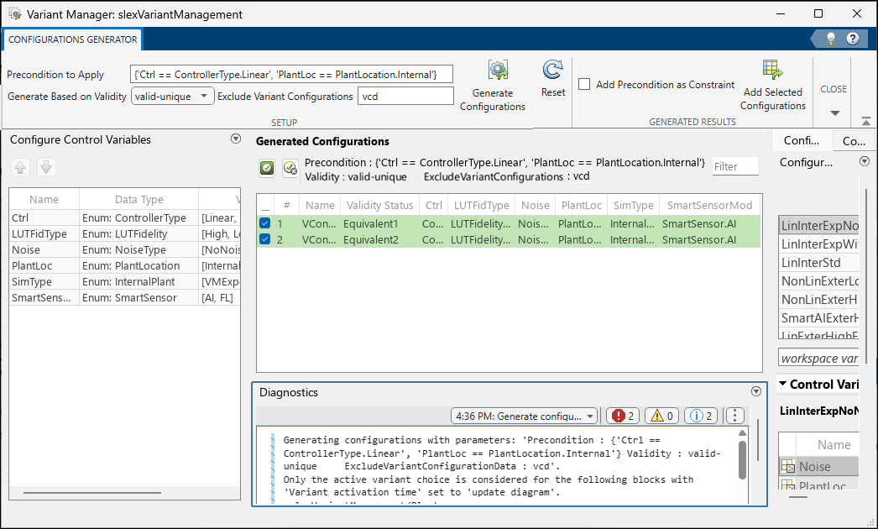Viewport: 878px width, 529px height.
Task: Click the green select-all configurations icon
Action: click(x=267, y=168)
